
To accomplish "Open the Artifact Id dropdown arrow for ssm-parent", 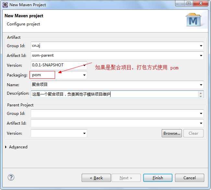I will (201, 56).
